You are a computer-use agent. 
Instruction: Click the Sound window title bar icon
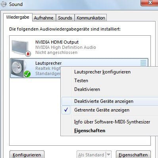coord(4,4)
